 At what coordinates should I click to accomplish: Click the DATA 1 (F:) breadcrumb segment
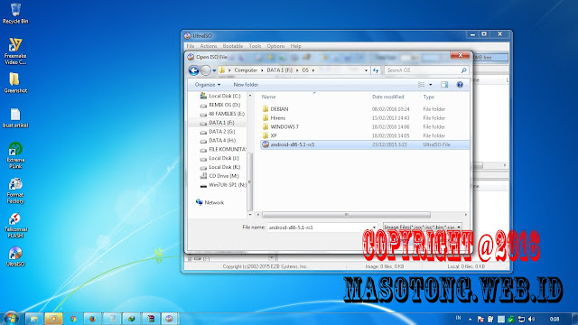[279, 70]
